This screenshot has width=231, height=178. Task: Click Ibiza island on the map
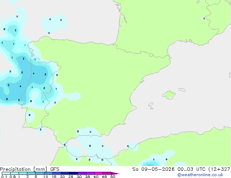click(x=151, y=105)
